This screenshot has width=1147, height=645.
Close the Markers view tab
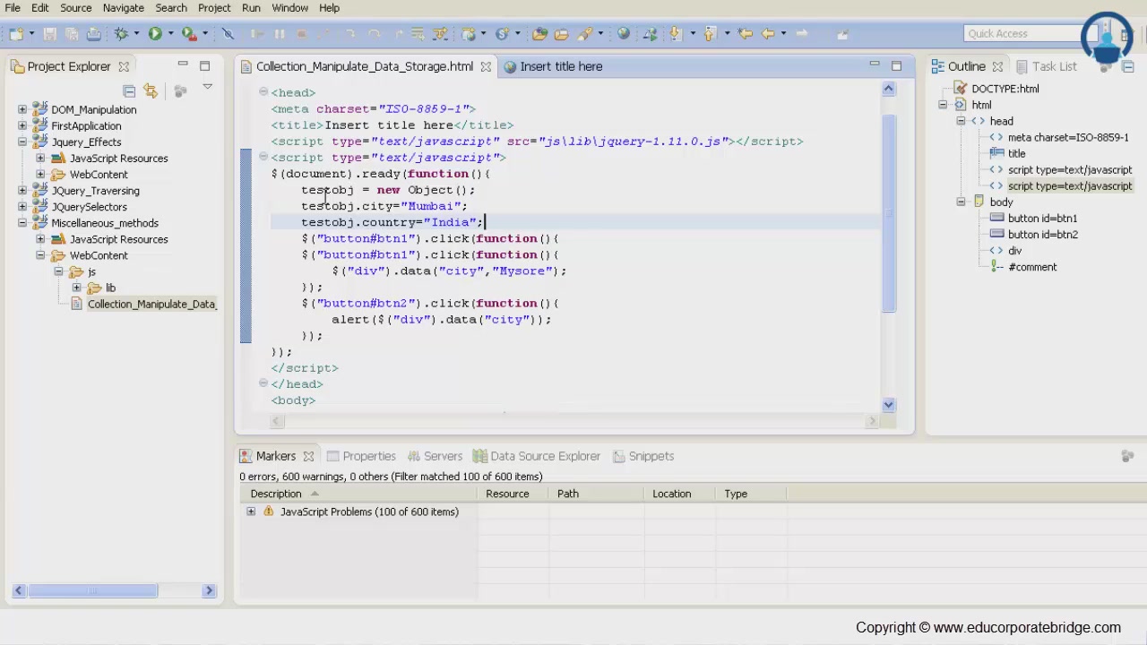(x=308, y=456)
